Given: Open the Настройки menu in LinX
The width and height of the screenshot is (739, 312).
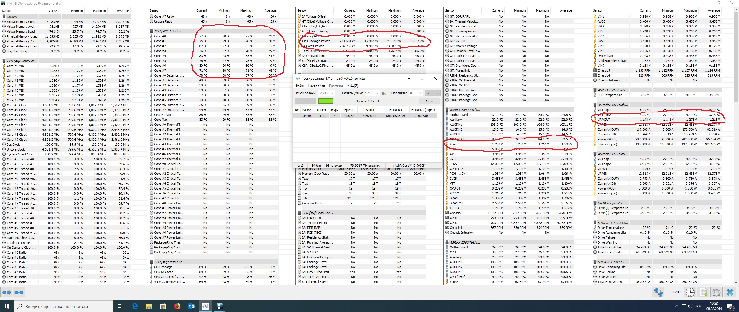Looking at the screenshot, I should click(x=316, y=86).
